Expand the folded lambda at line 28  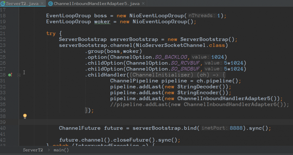[19, 75]
